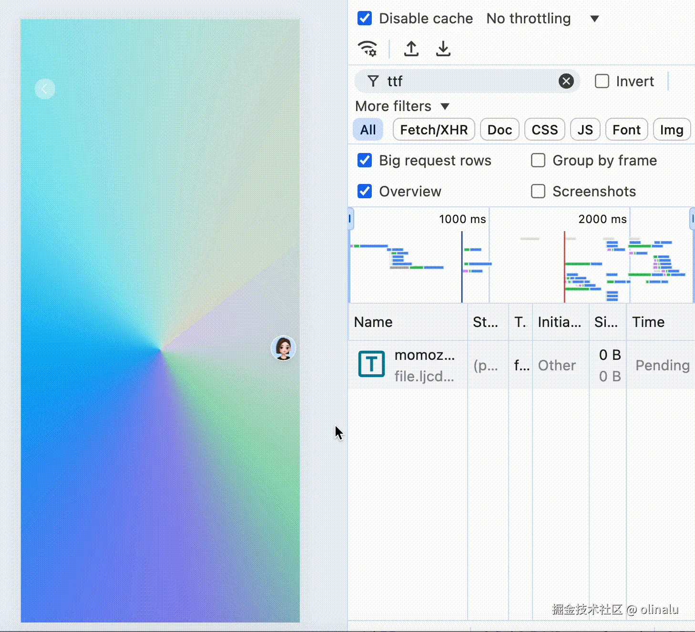The width and height of the screenshot is (695, 632).
Task: Enable Group by frame
Action: 538,161
